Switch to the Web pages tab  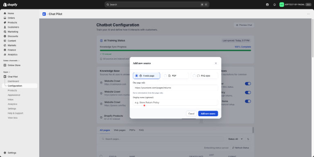click(x=119, y=130)
